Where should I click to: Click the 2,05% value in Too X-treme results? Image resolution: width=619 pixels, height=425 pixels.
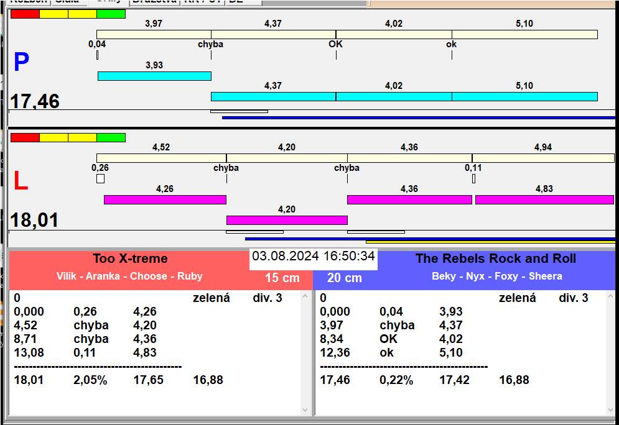[x=90, y=380]
